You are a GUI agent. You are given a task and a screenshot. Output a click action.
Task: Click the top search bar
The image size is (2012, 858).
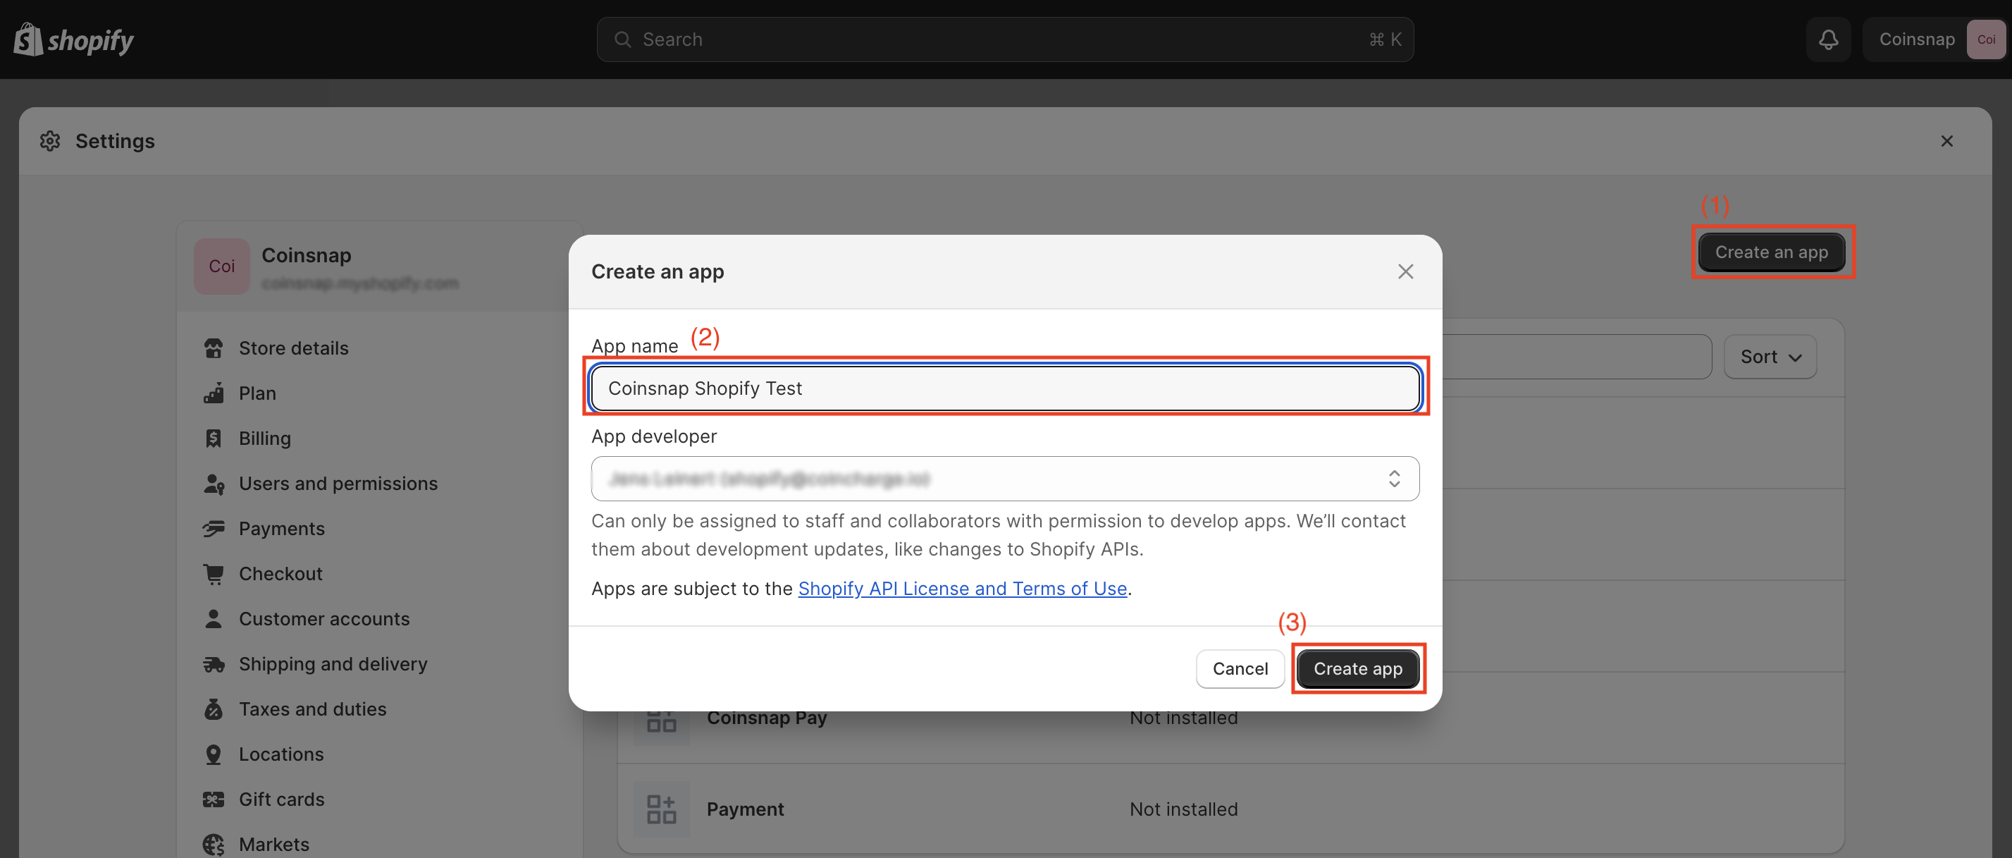point(1004,39)
